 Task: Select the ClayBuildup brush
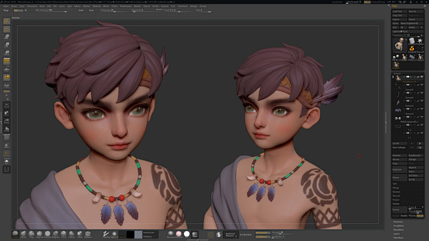(x=39, y=234)
